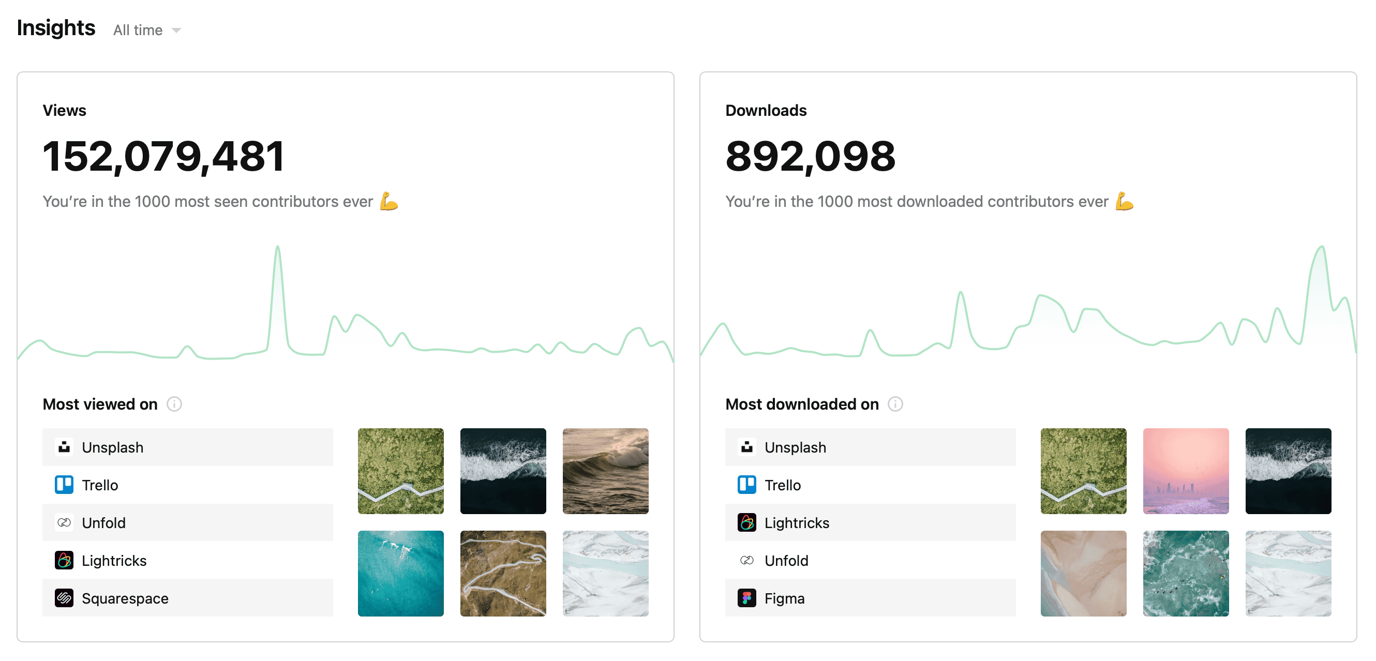Open the beige sand dune aerial thumbnail
This screenshot has width=1376, height=661.
[x=1083, y=574]
